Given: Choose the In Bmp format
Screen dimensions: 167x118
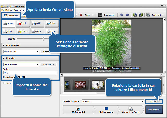Looking at the screenshot, I should (23, 31).
